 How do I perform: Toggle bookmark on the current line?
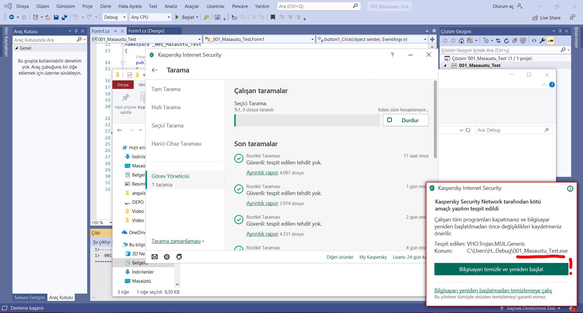(273, 17)
